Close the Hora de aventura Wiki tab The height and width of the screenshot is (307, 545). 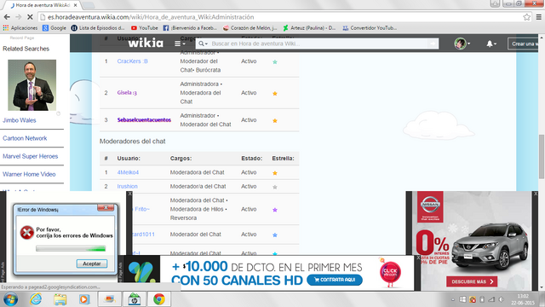pos(75,5)
